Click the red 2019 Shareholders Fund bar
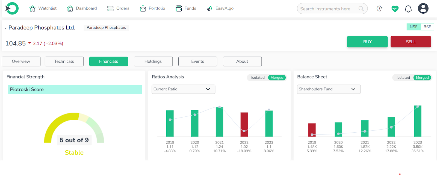This screenshot has height=175, width=437. 312,130
